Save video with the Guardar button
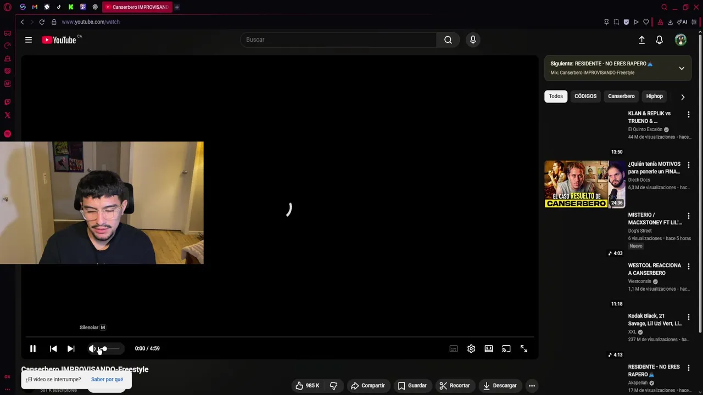The width and height of the screenshot is (703, 395). 412,386
